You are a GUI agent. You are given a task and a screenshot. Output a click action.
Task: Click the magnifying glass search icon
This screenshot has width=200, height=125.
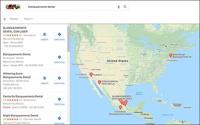coord(125,7)
